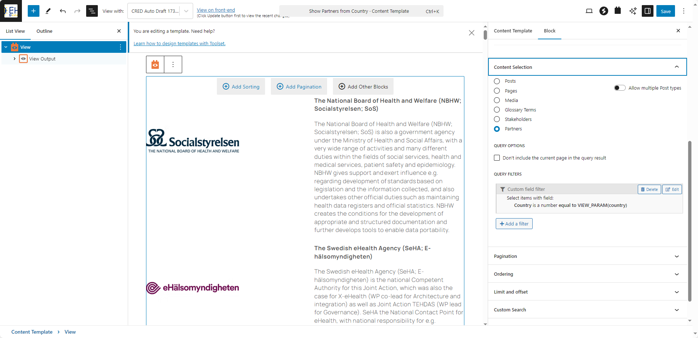Click the orange View block icon in list view
Viewport: 698px width, 338px height.
pos(15,47)
